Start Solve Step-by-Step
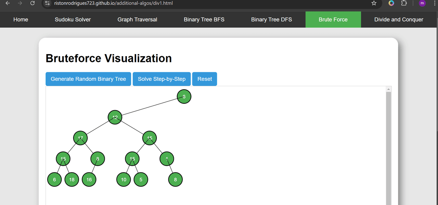The height and width of the screenshot is (205, 438). [x=162, y=79]
